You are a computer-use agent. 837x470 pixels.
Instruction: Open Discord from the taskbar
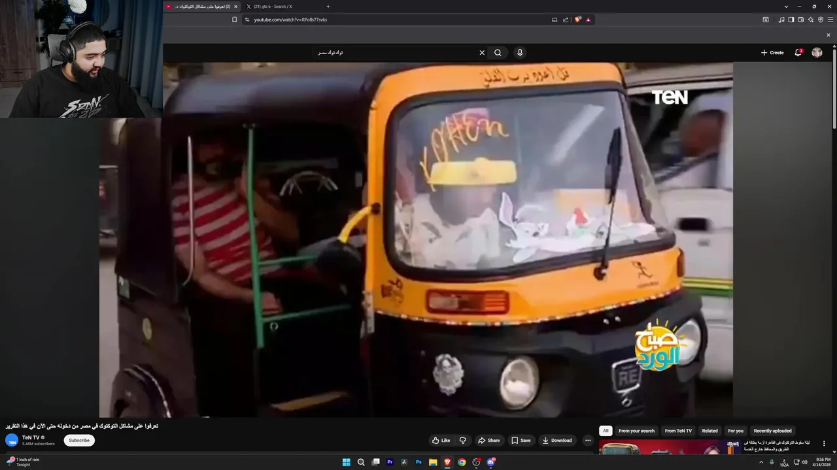490,462
